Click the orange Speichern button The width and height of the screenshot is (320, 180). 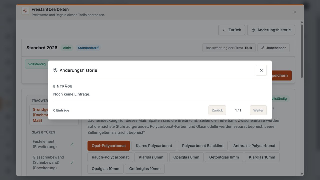pos(281,75)
